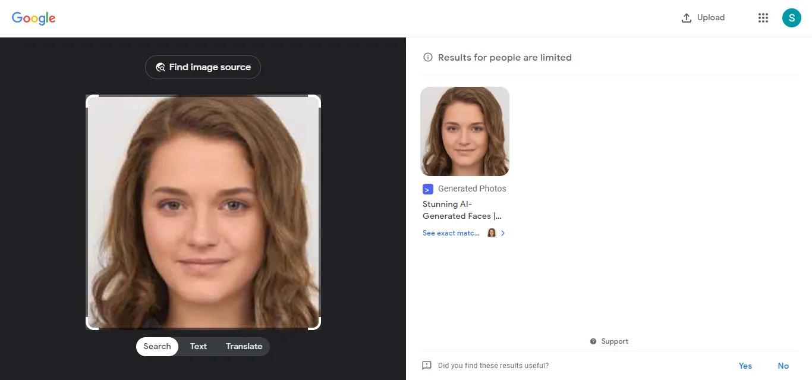Screen dimensions: 812x380
Task: Click the small face avatar near exact matches
Action: (492, 233)
